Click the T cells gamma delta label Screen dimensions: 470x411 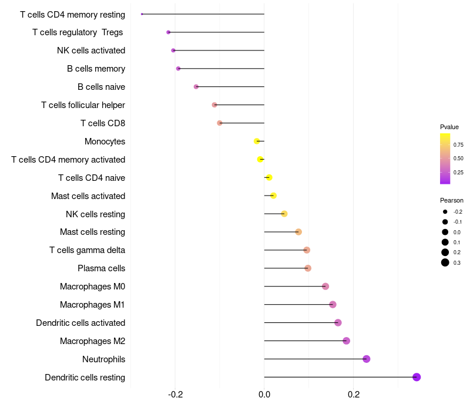(87, 250)
